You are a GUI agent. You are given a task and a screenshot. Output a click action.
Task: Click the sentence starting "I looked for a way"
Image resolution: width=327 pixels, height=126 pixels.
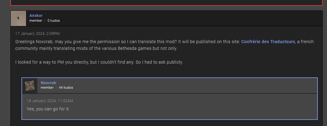click(x=99, y=62)
